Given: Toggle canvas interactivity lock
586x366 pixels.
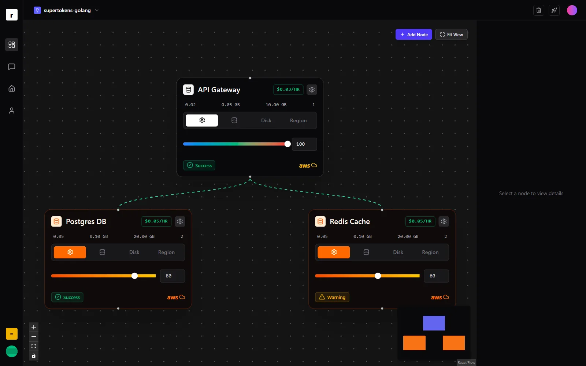Looking at the screenshot, I should point(34,356).
